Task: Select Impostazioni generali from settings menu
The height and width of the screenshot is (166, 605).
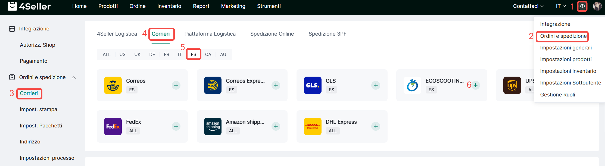Action: pyautogui.click(x=566, y=48)
